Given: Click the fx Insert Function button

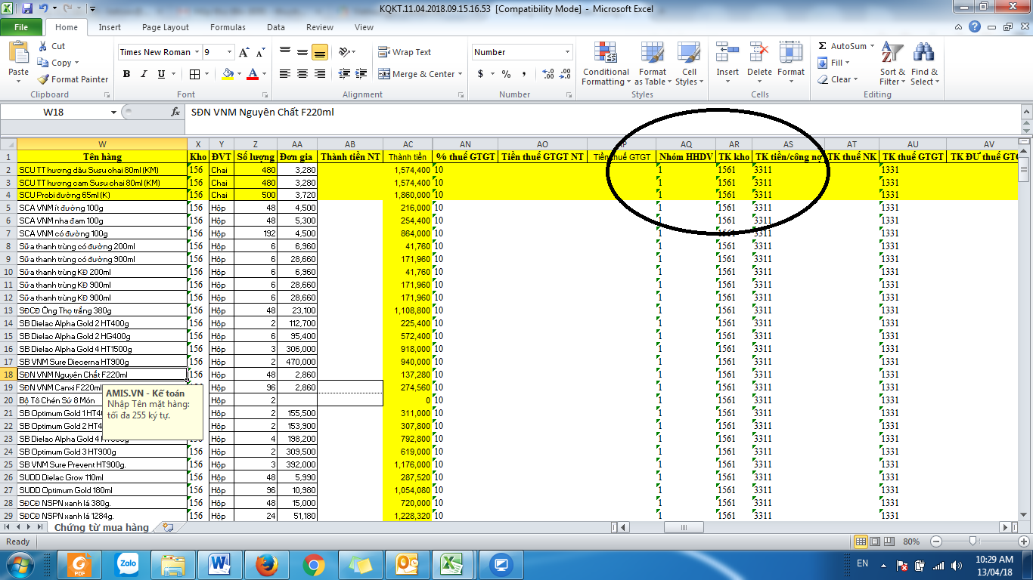Looking at the screenshot, I should point(175,112).
